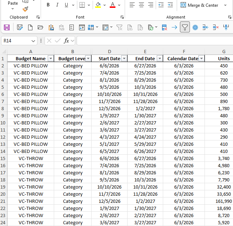233x226 pixels.
Task: Open the Budget Name filter dropdown
Action: pos(51,58)
